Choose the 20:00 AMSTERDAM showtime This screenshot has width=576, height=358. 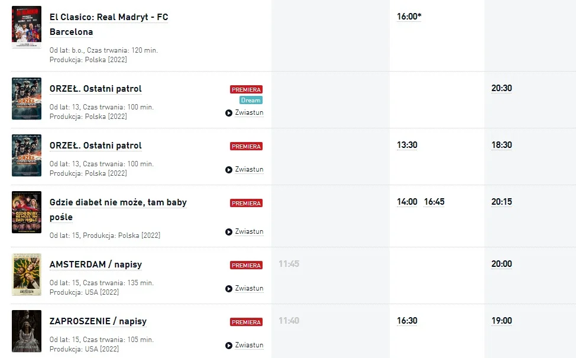(x=501, y=264)
